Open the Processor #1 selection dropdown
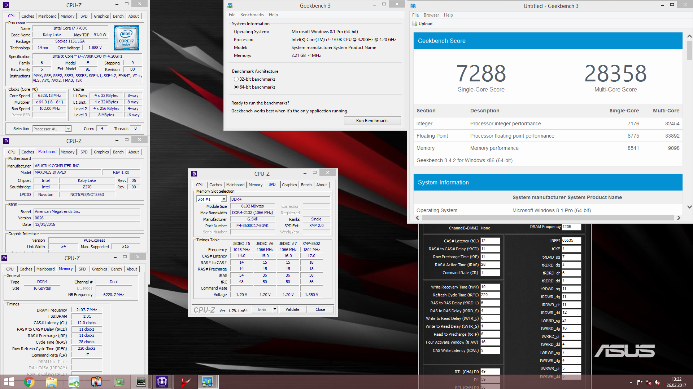693x389 pixels. (68, 129)
